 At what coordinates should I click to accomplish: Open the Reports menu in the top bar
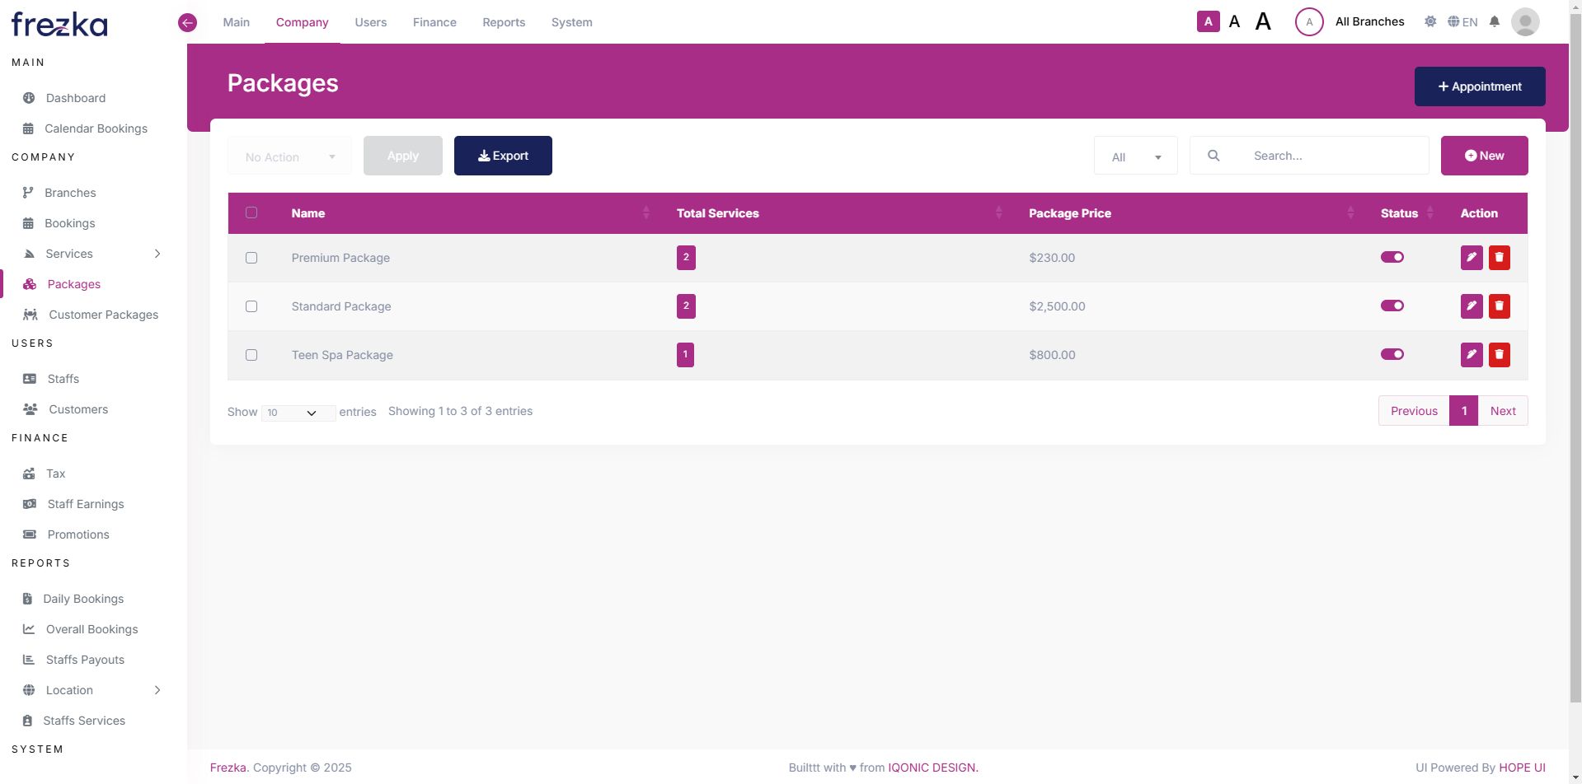click(x=503, y=22)
